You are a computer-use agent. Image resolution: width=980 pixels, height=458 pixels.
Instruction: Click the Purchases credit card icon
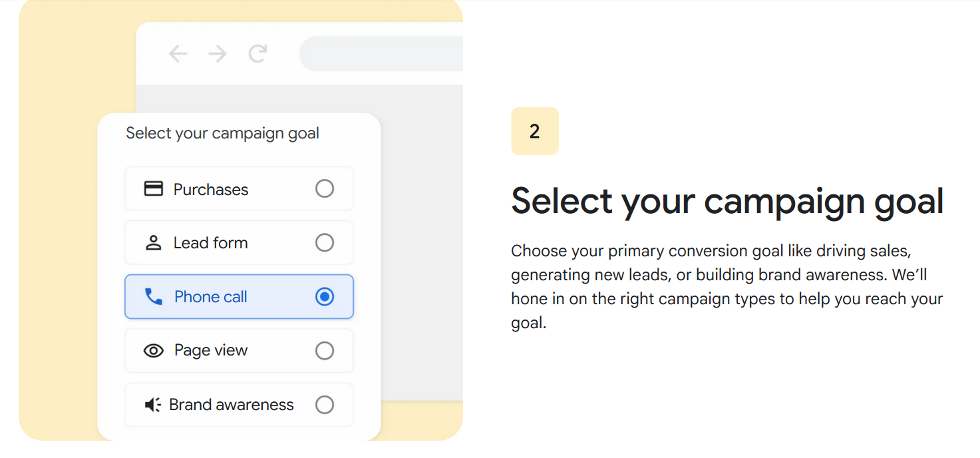pos(154,189)
